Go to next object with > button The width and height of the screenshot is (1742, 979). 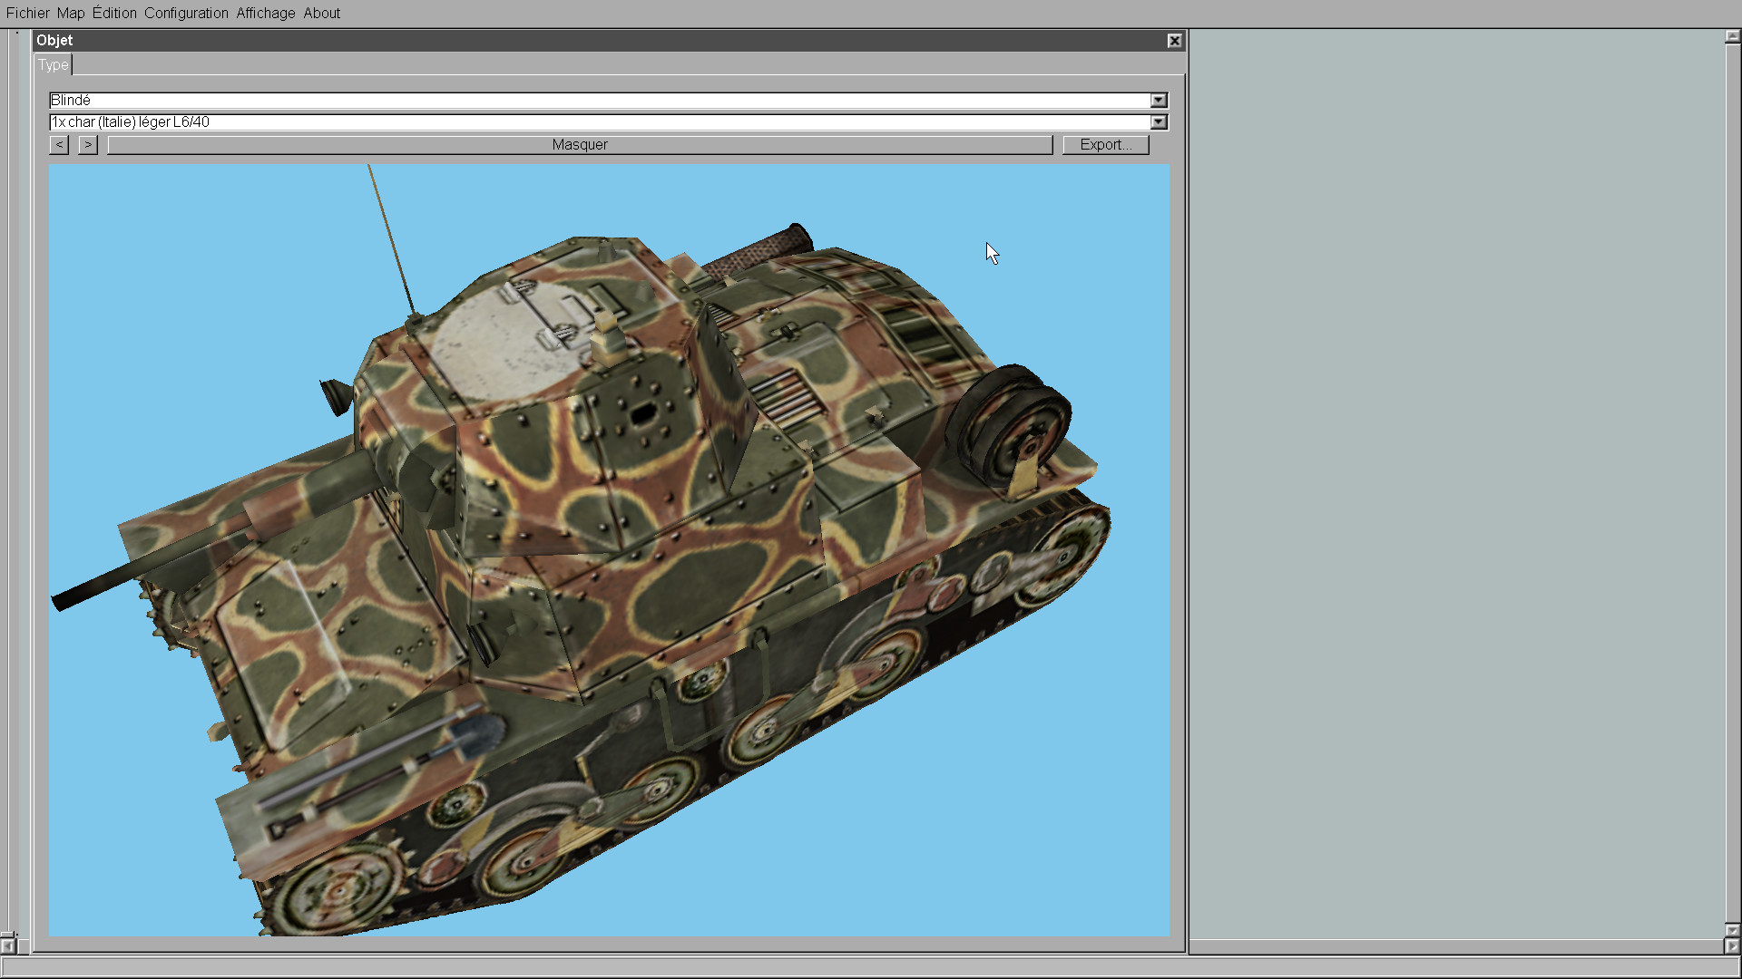tap(87, 144)
